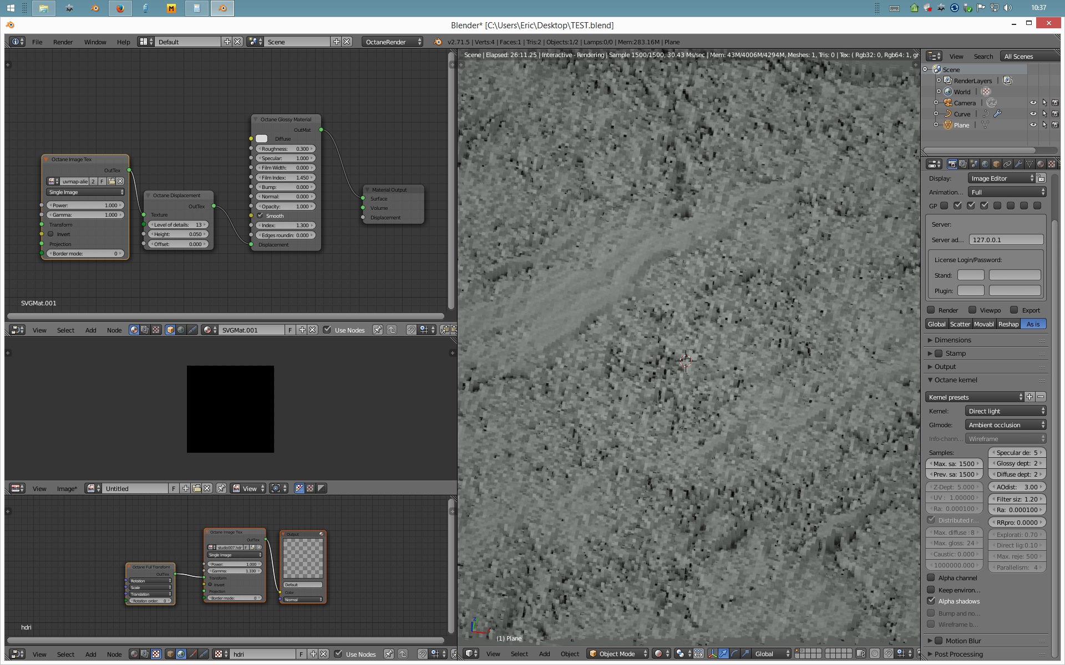Open the Constraints properties tab (chain icon)
Screen dimensions: 1065x665
1007,164
